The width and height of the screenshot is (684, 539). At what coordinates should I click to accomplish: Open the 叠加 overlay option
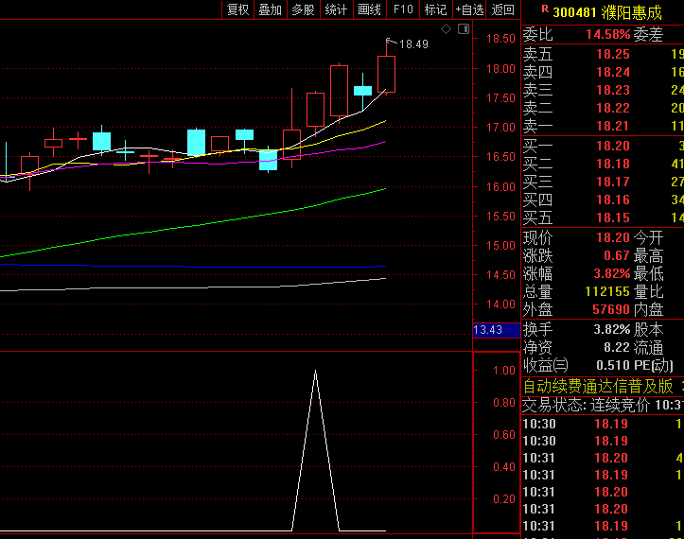click(x=270, y=9)
